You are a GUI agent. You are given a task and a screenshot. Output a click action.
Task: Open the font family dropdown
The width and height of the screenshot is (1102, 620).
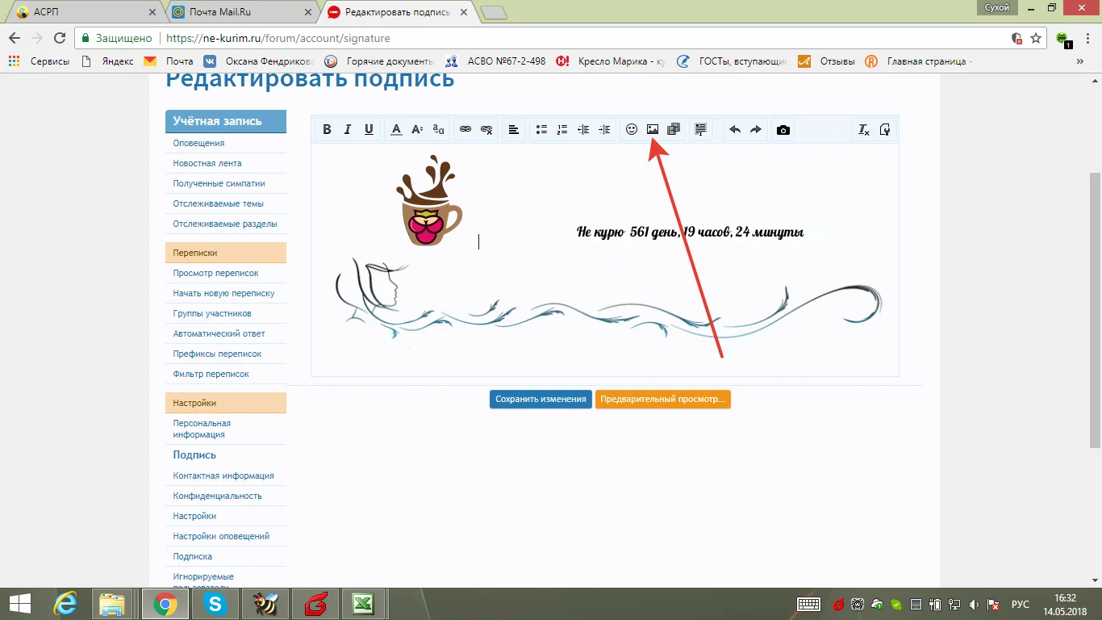click(438, 130)
